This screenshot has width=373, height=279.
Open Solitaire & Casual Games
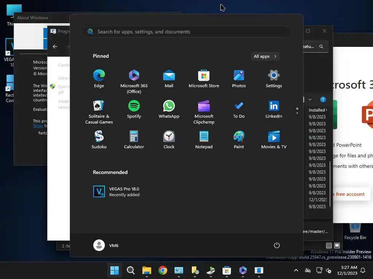99,112
